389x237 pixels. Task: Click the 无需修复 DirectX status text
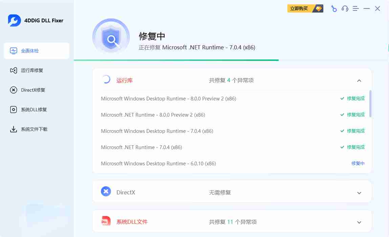click(220, 192)
